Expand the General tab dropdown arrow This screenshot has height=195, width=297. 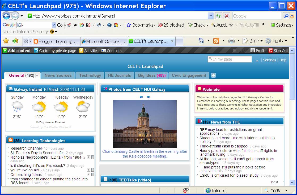37,75
